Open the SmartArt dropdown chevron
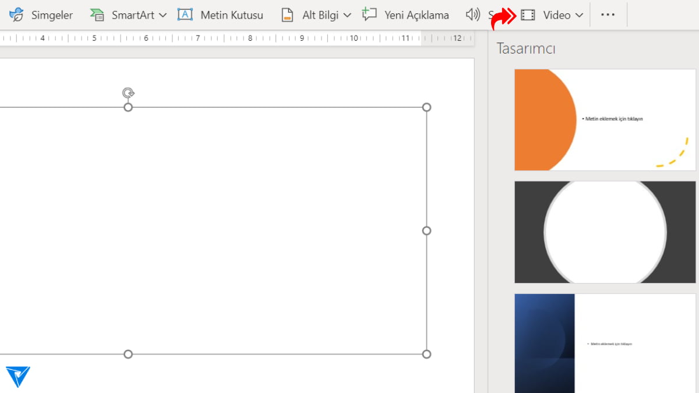 [164, 15]
